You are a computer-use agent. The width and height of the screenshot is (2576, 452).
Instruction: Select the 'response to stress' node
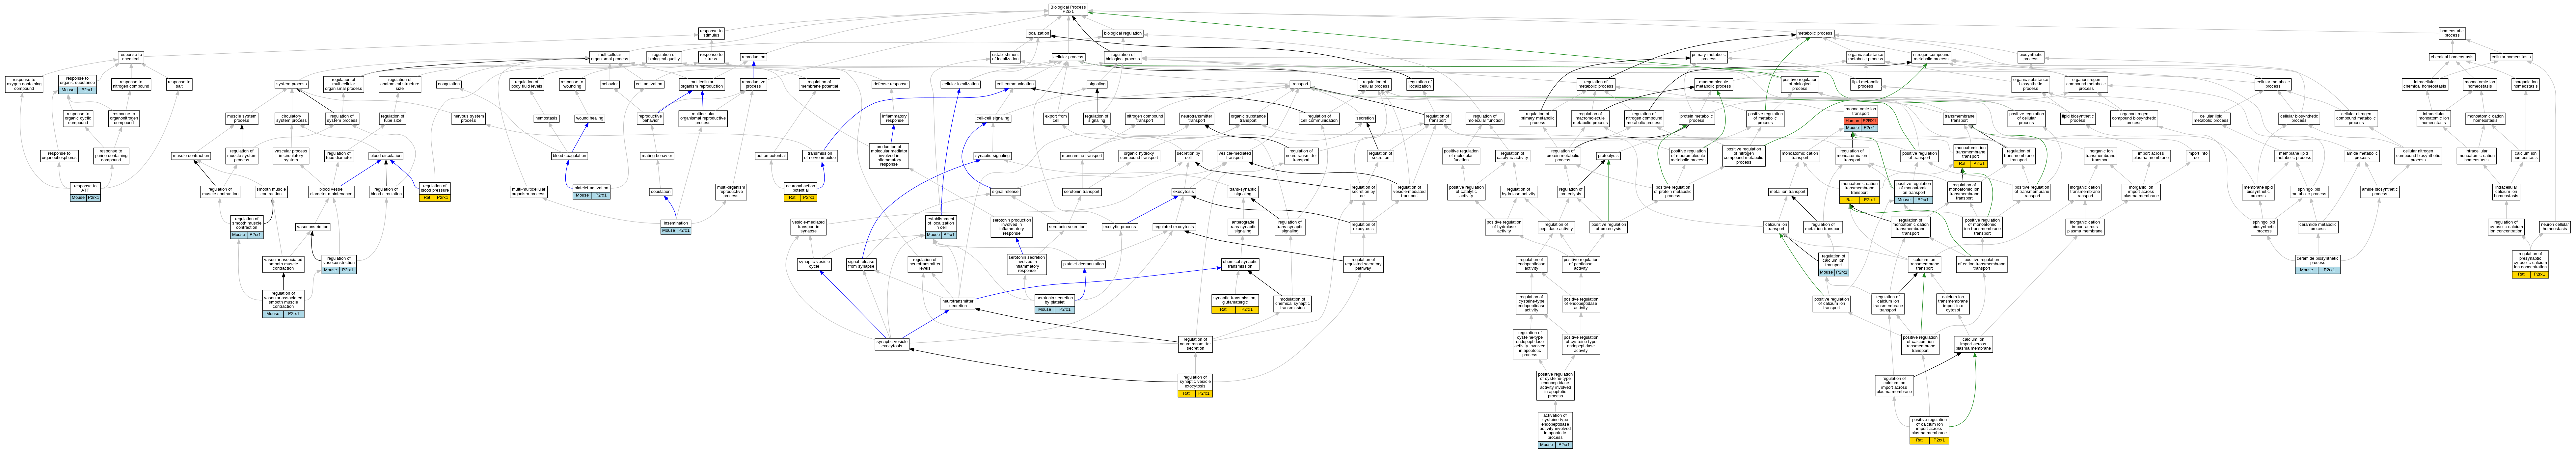point(711,57)
